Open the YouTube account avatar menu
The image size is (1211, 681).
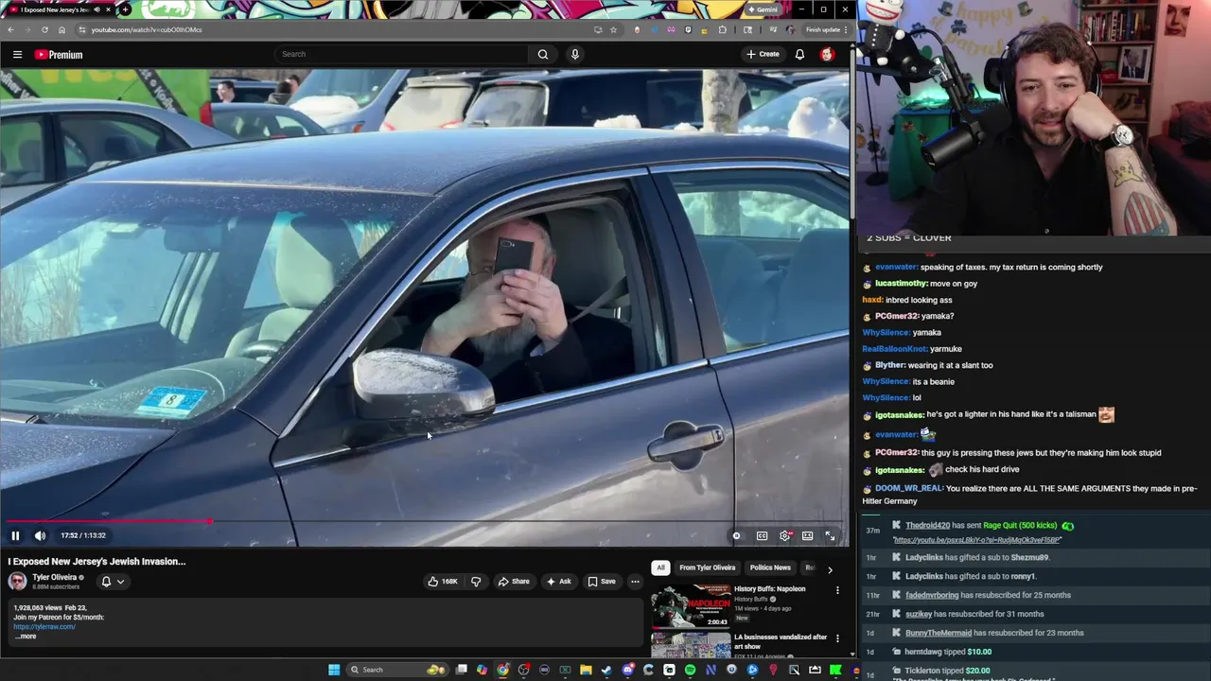click(x=827, y=54)
